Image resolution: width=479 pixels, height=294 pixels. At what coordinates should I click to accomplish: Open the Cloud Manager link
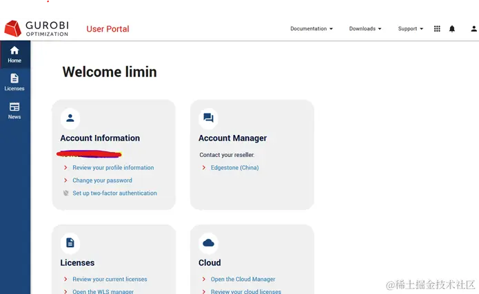[x=243, y=279]
